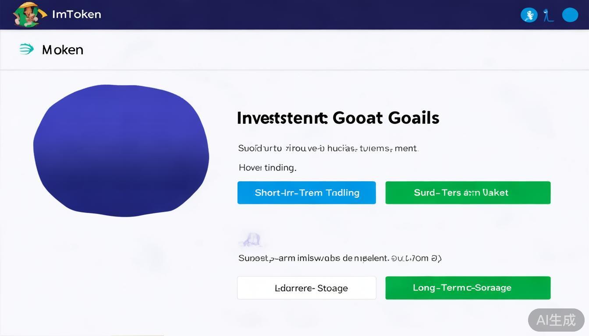Viewport: 589px width, 336px height.
Task: Click the imToken mascot logo icon
Action: (x=29, y=14)
